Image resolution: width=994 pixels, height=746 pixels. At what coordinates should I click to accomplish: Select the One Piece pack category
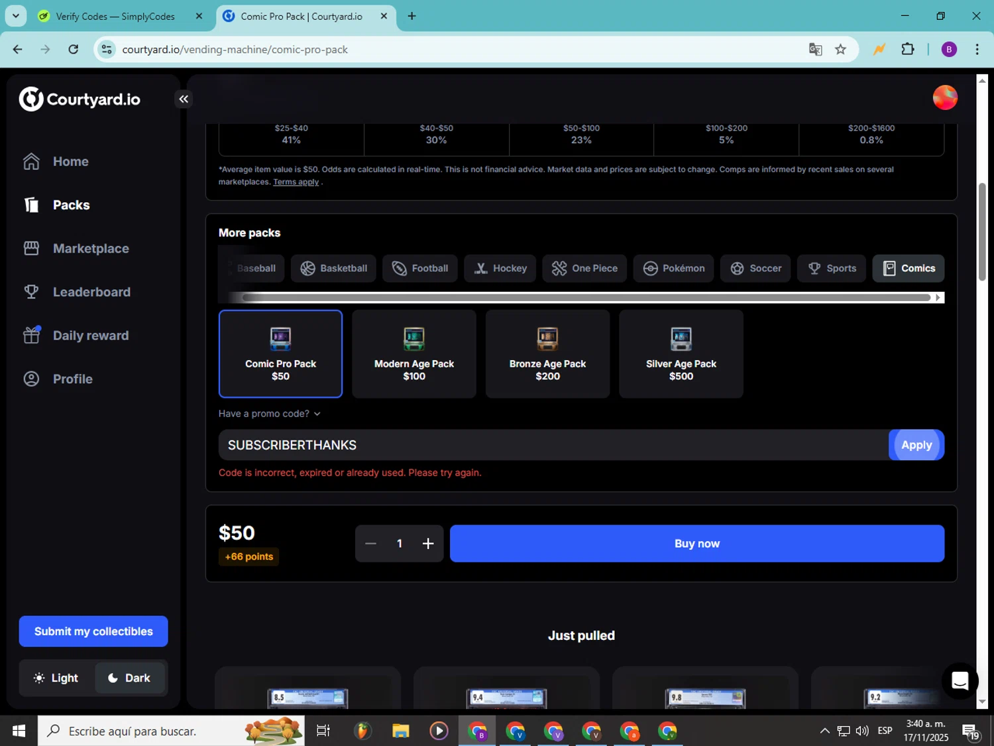[584, 269]
